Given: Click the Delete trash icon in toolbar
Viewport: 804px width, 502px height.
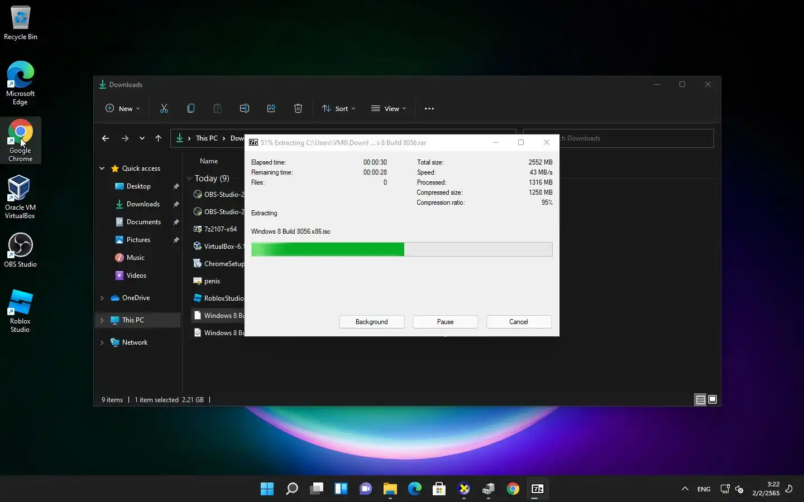Looking at the screenshot, I should pos(298,108).
